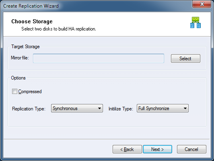
Task: Click the Mirror file label
Action: (x=20, y=58)
